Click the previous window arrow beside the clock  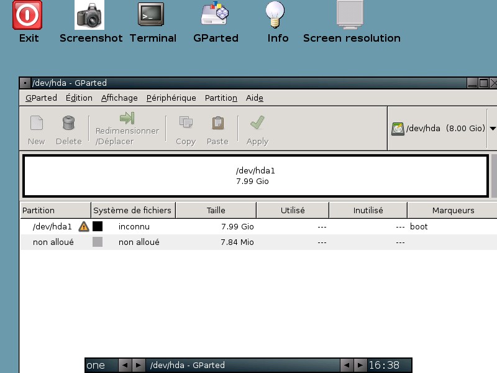coord(347,365)
